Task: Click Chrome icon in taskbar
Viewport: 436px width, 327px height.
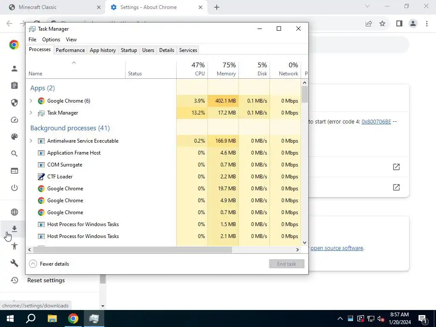Action: [x=73, y=318]
